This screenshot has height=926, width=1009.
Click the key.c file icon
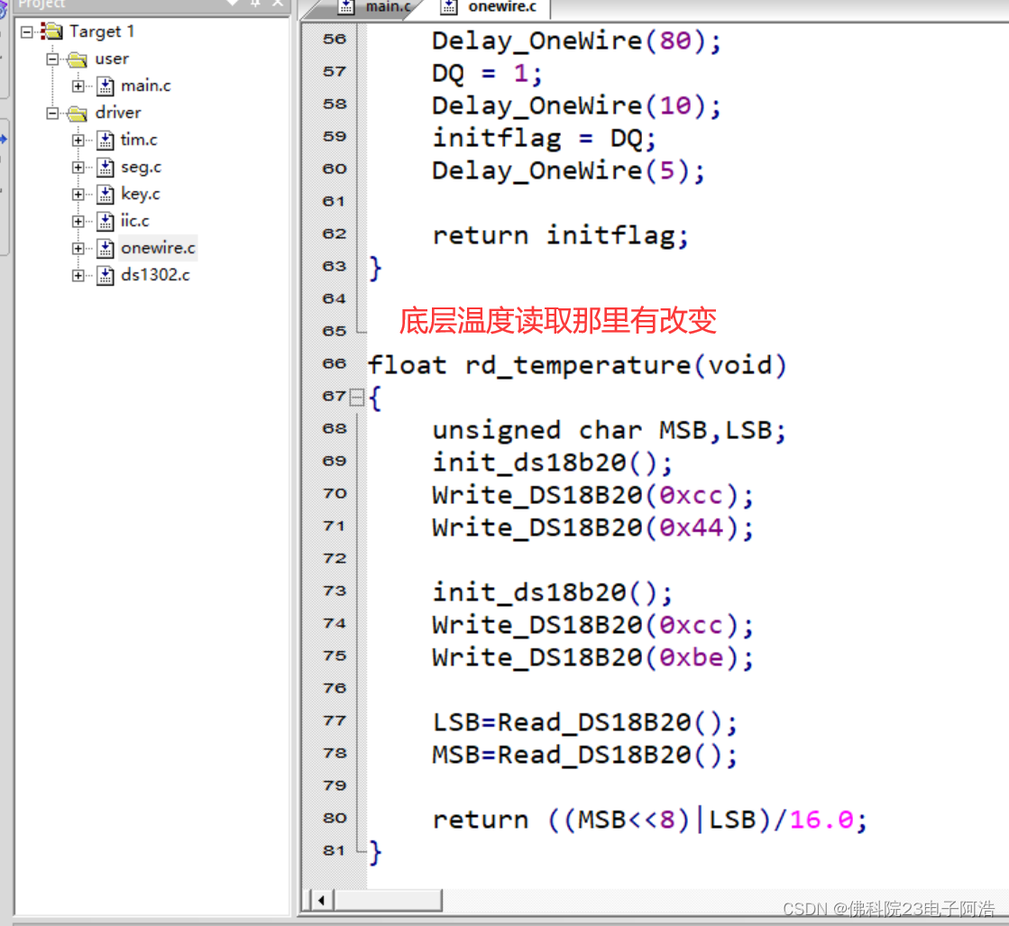tap(105, 195)
